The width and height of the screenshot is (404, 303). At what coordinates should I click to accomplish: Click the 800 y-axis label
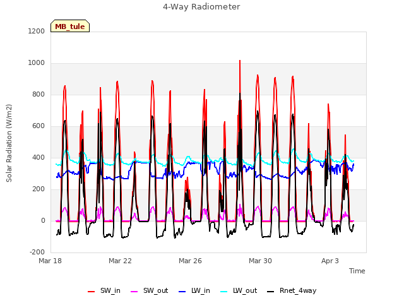39,94
